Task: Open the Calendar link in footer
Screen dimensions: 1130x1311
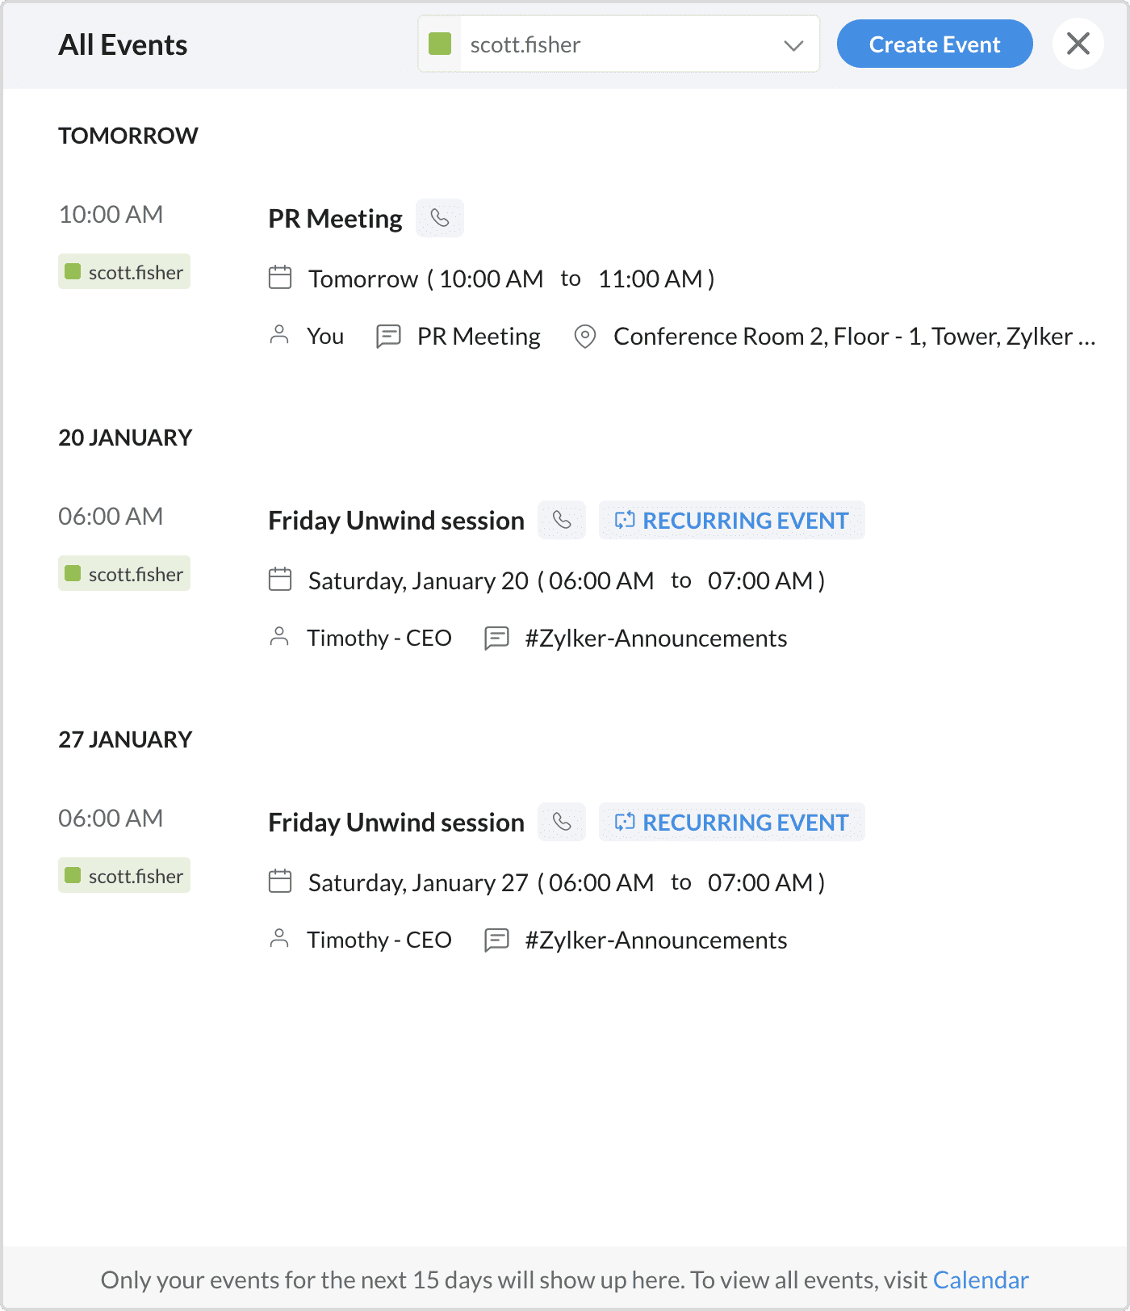Action: 981,1280
